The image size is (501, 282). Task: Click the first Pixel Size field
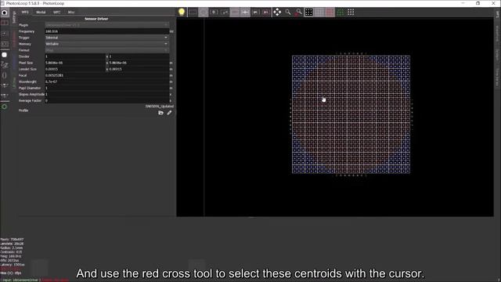75,63
